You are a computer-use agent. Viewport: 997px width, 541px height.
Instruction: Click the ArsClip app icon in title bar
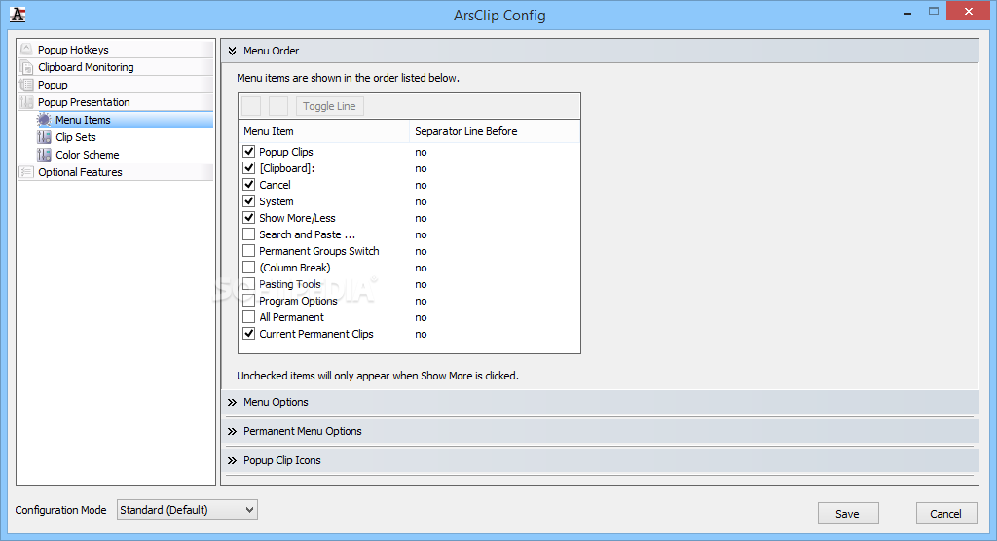pos(18,15)
